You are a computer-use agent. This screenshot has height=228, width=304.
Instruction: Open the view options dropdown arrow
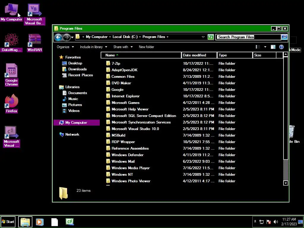265,47
